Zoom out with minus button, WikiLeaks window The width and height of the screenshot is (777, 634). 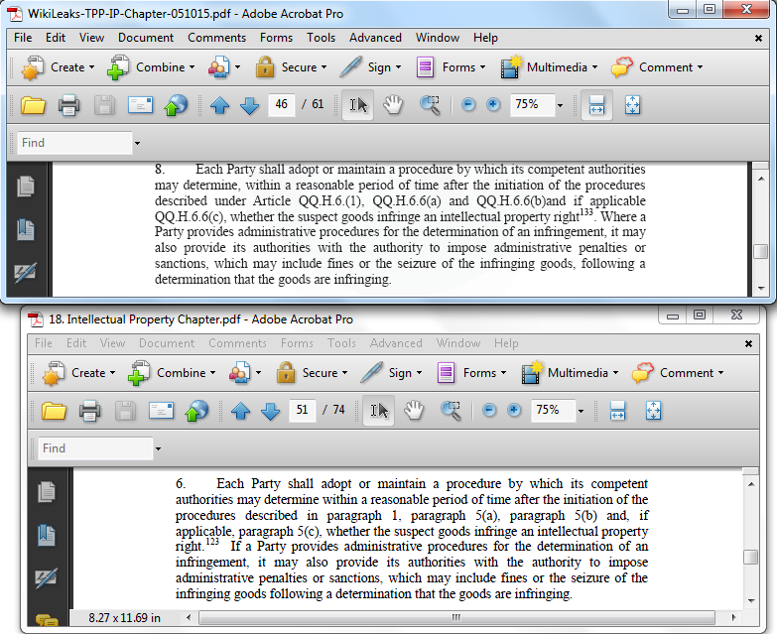pos(468,104)
